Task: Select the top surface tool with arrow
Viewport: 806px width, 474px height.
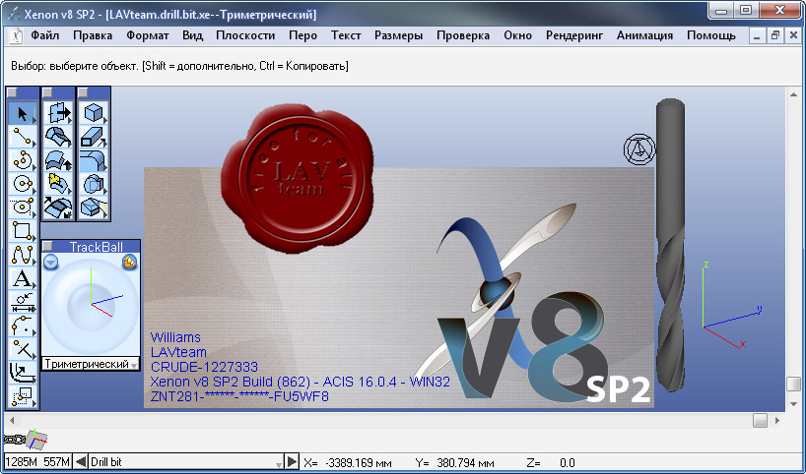Action: pyautogui.click(x=58, y=113)
